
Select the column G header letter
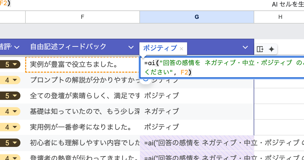pyautogui.click(x=197, y=17)
